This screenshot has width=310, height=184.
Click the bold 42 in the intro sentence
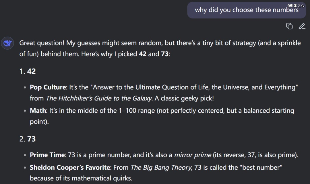coord(142,54)
